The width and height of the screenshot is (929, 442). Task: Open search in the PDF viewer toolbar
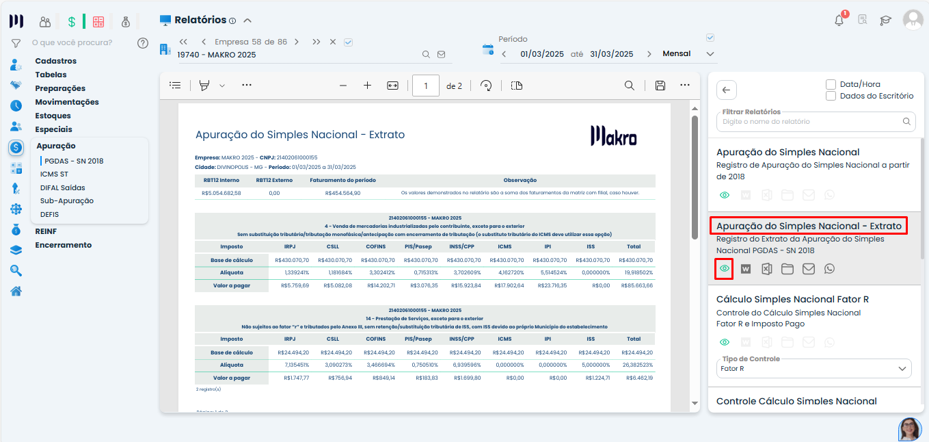[x=629, y=86]
